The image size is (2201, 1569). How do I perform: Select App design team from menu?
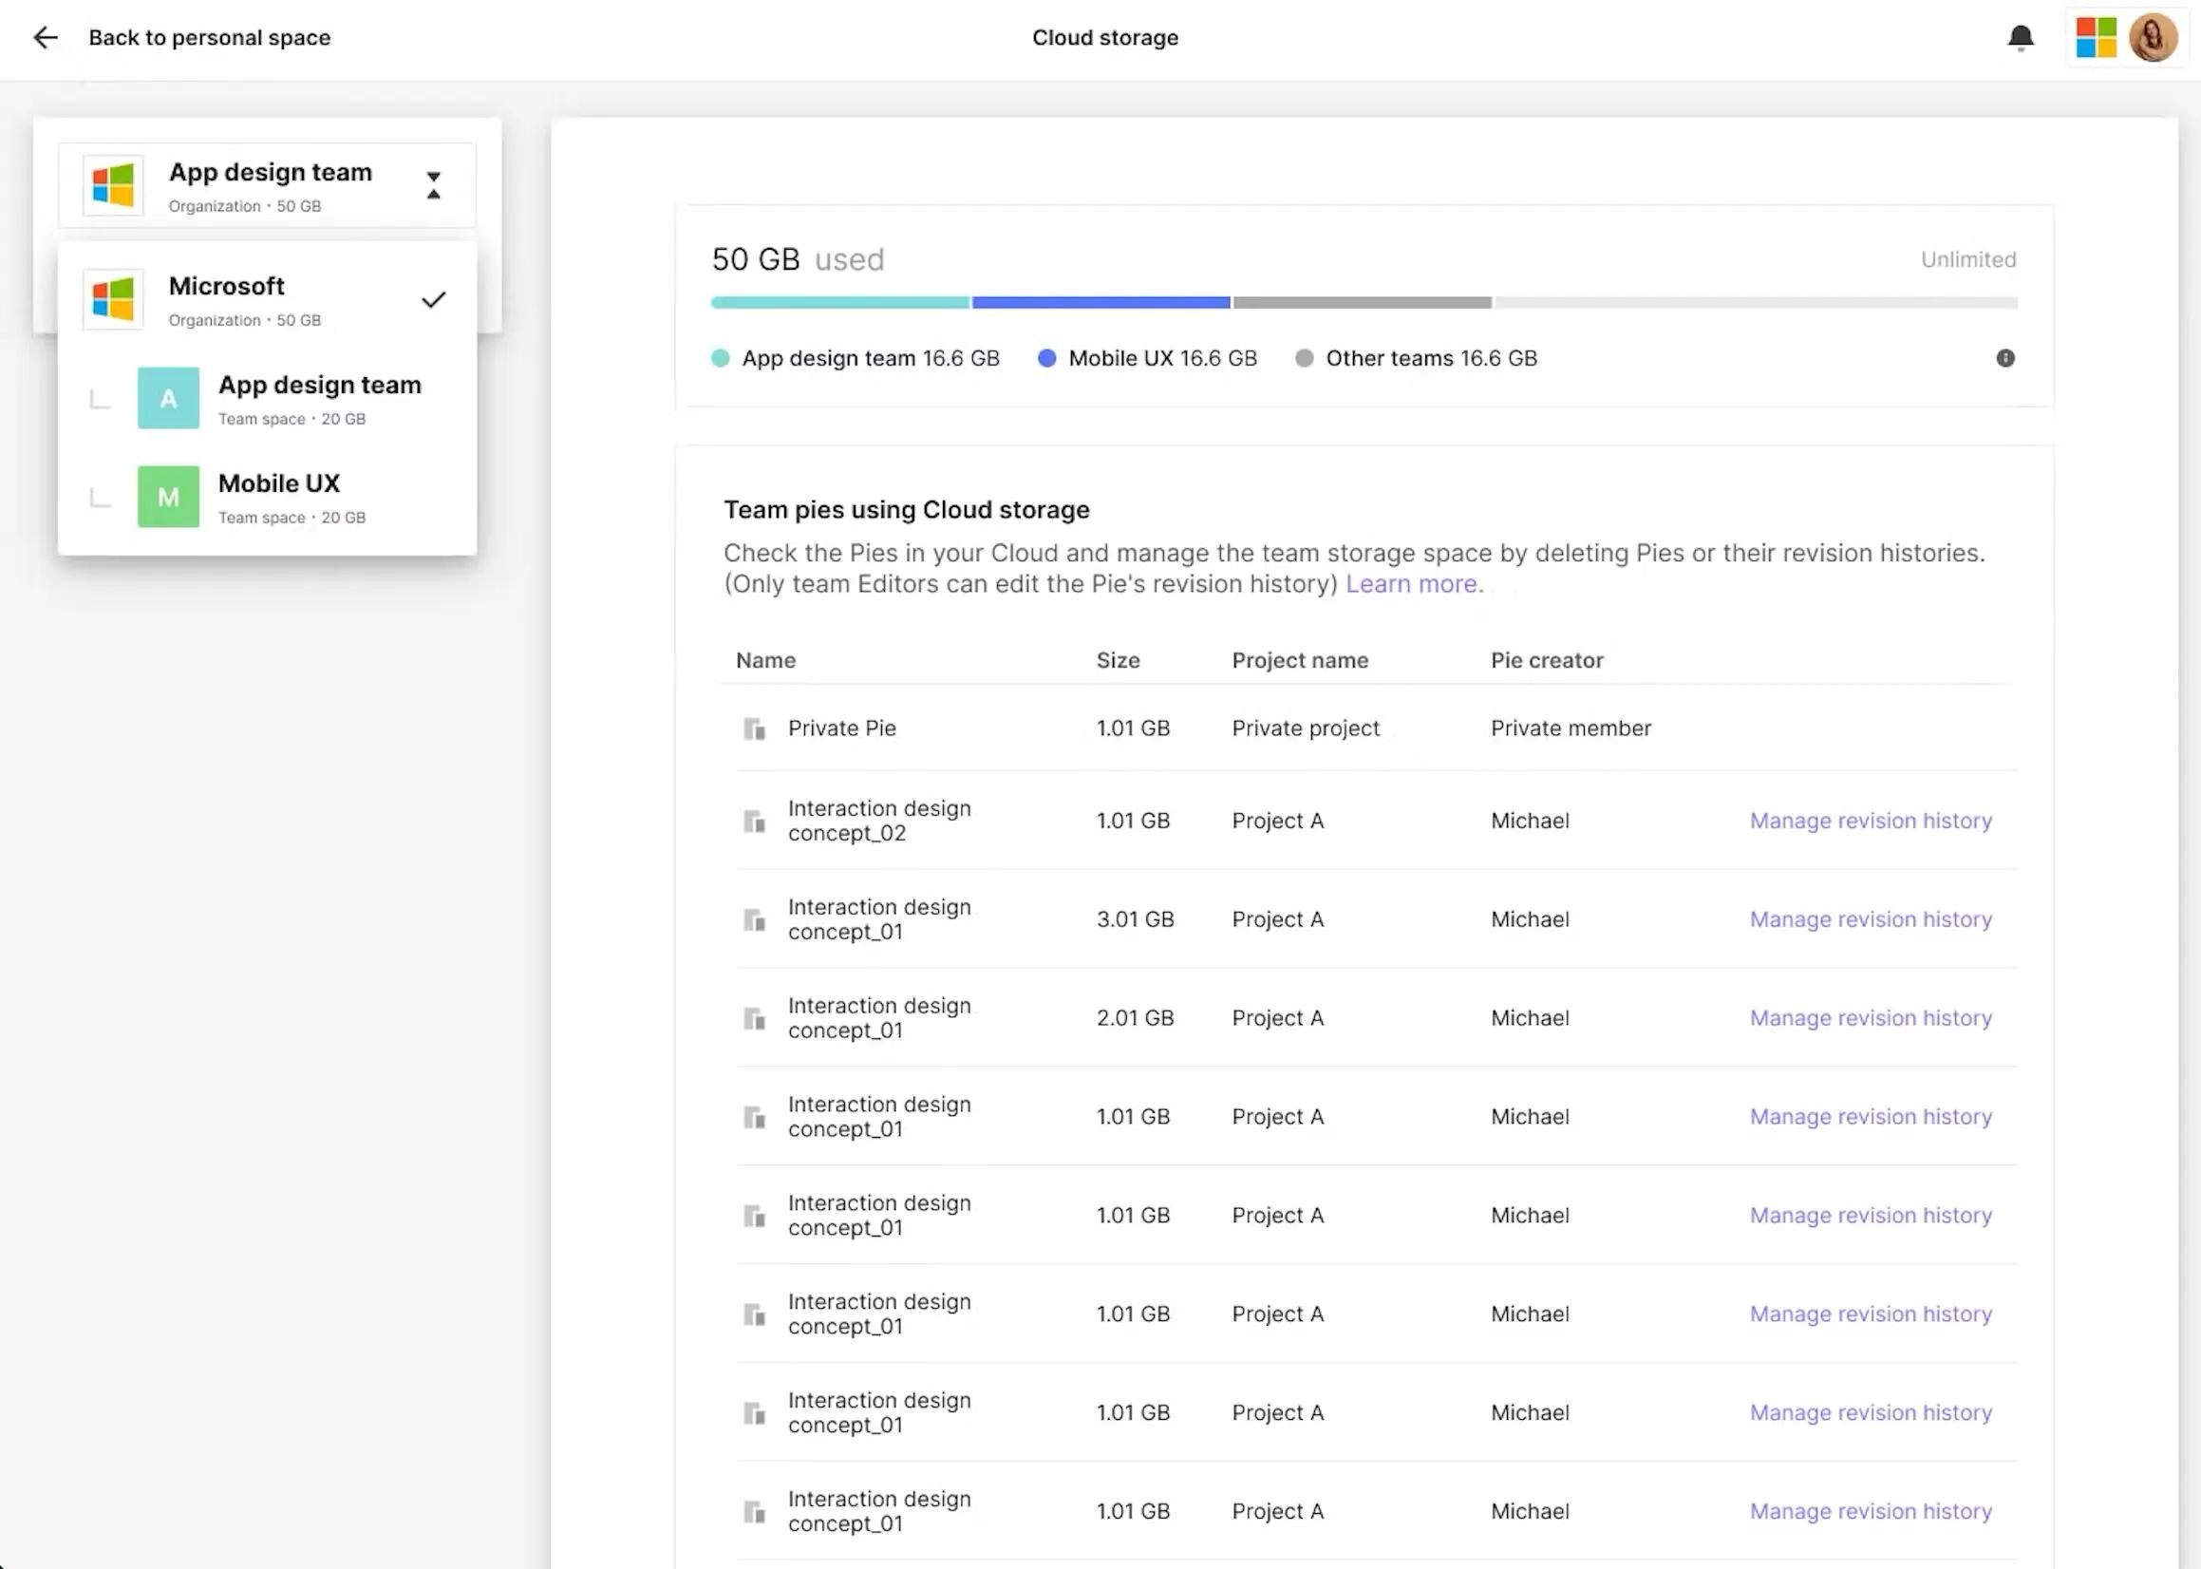point(319,396)
